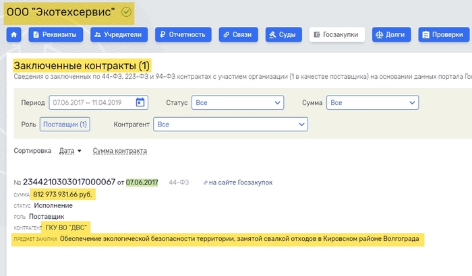Click the Период date range field
The image size is (472, 276).
pos(92,102)
